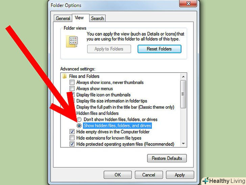246x185 pixels.
Task: Click the Advanced settings scrollbar thumb
Action: [x=183, y=94]
